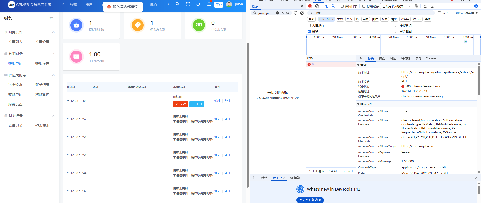The height and width of the screenshot is (203, 481).
Task: Toggle fullscreen mode in header
Action: pyautogui.click(x=188, y=4)
